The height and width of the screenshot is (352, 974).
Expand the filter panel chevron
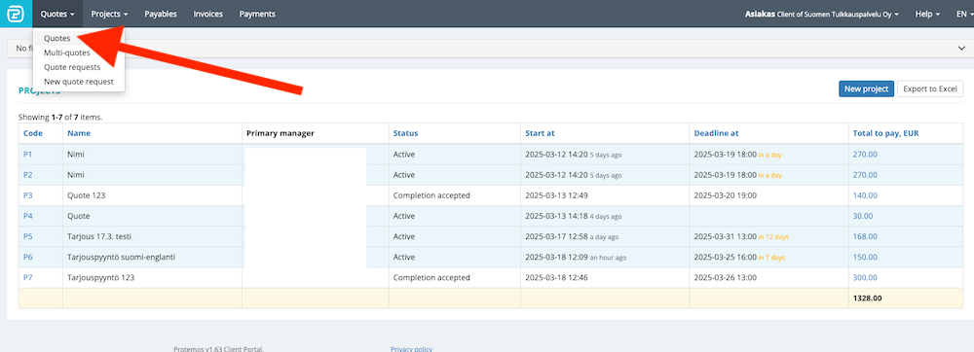point(962,49)
